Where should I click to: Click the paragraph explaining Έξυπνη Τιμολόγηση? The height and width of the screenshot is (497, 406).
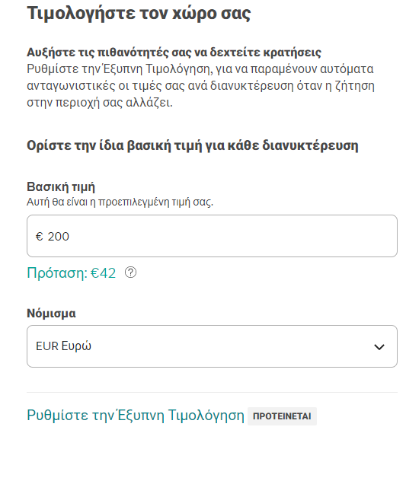200,86
